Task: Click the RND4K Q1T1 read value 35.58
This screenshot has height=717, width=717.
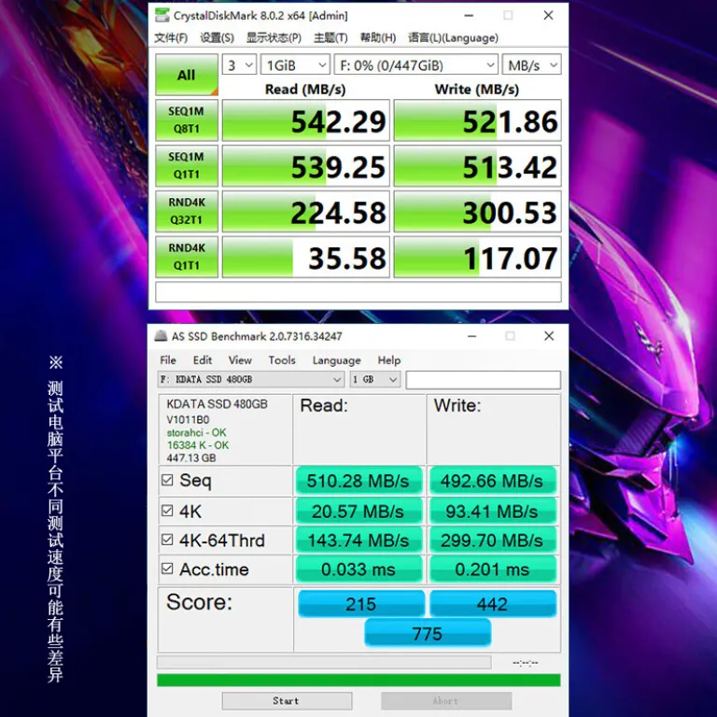Action: coord(306,257)
